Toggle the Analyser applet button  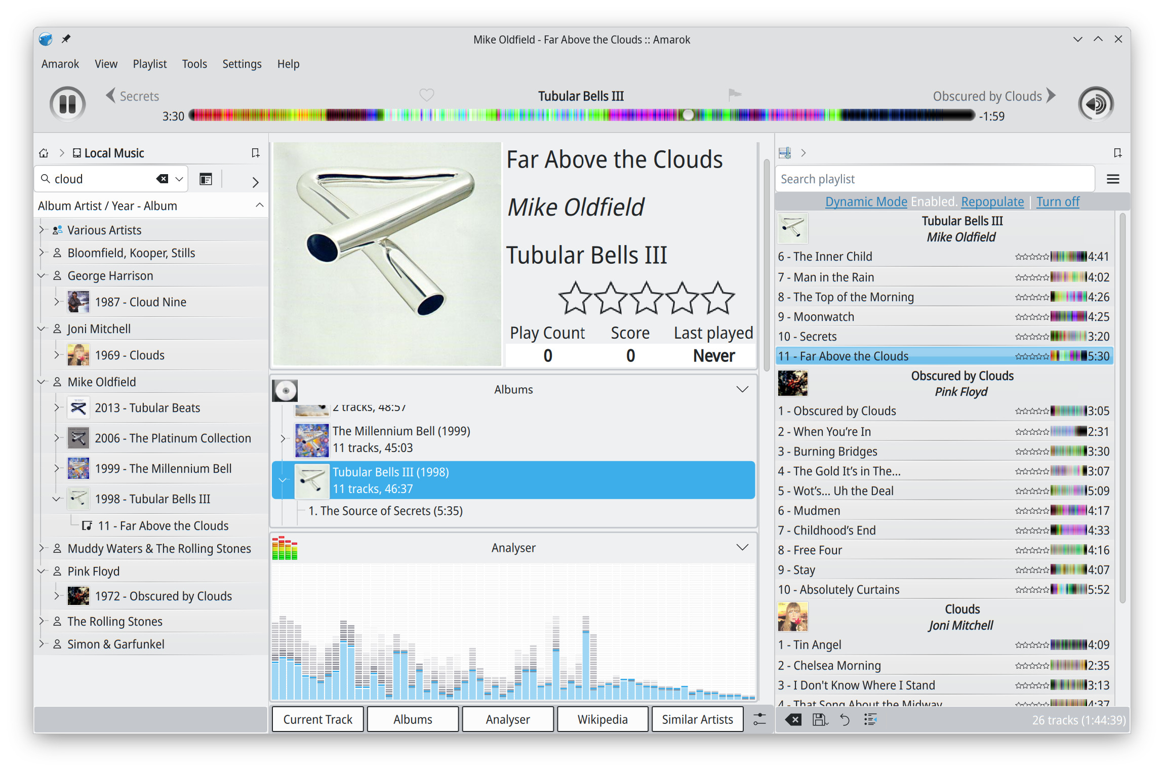point(508,719)
